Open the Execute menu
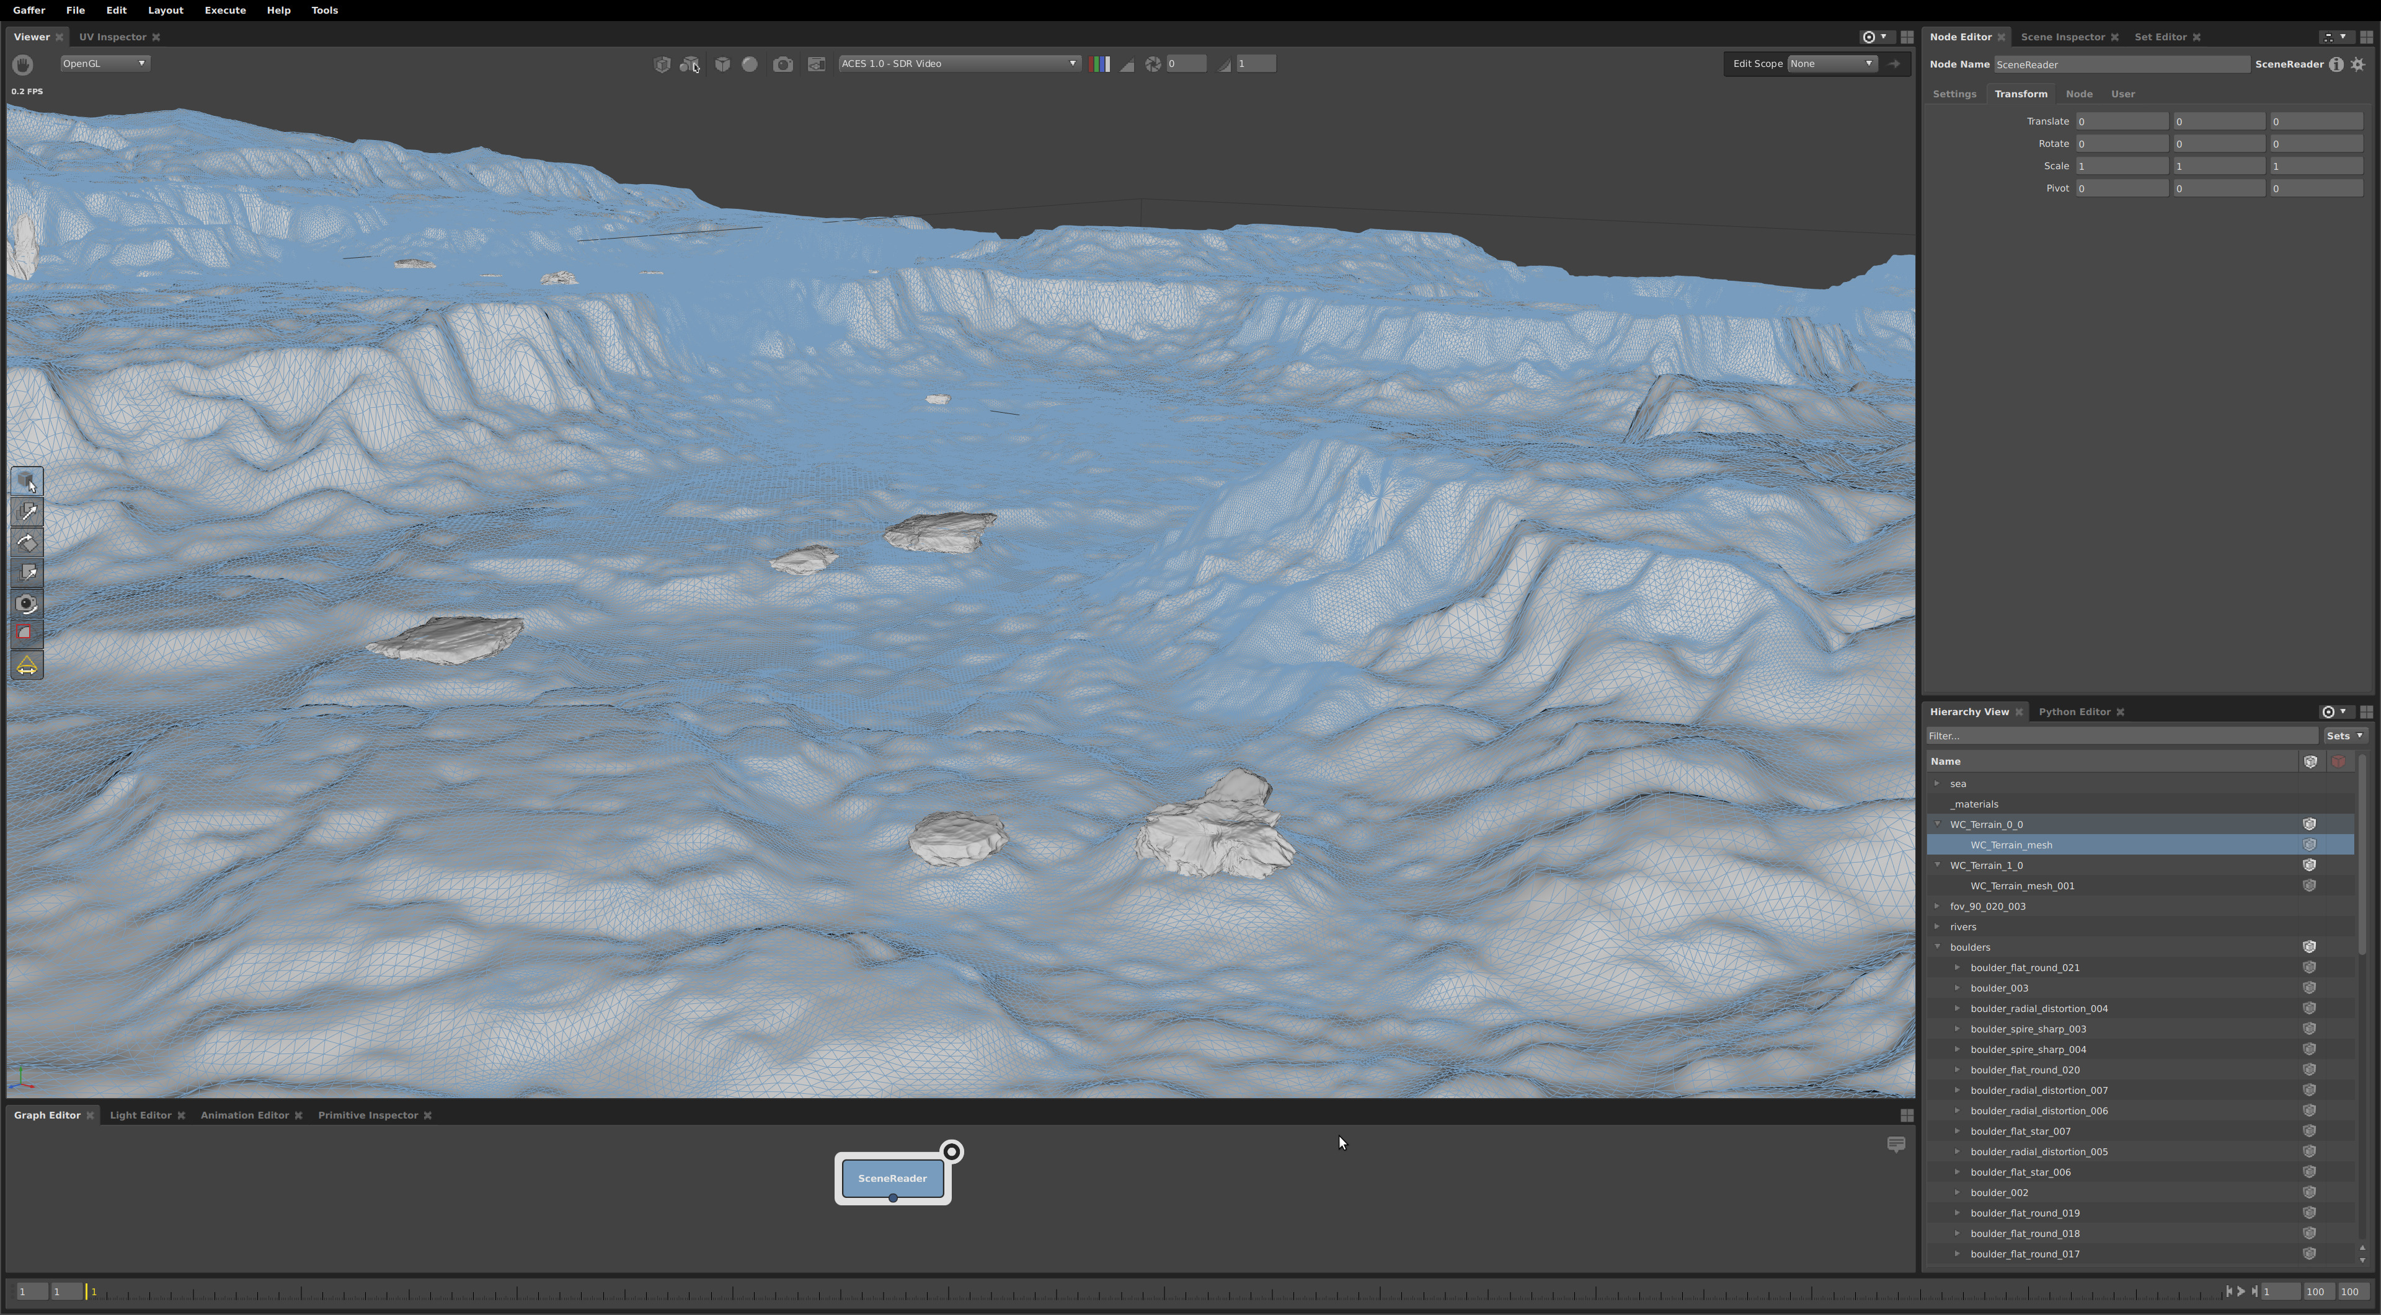The width and height of the screenshot is (2381, 1315). click(224, 10)
